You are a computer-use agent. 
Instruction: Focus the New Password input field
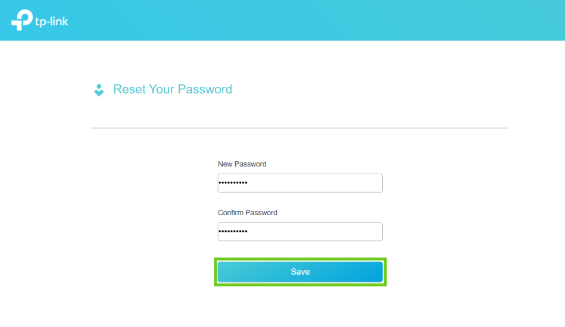(300, 183)
